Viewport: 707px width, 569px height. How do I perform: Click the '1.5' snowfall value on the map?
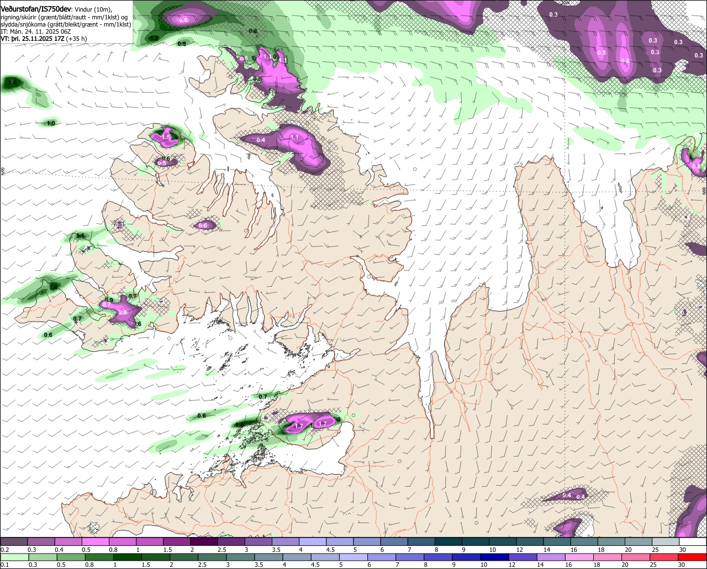click(x=166, y=137)
